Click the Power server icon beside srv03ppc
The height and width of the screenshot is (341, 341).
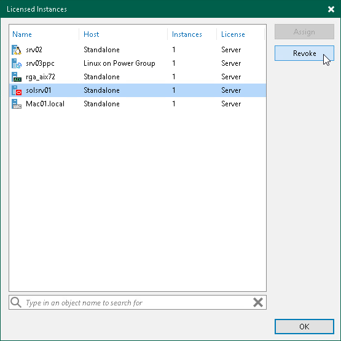point(17,63)
